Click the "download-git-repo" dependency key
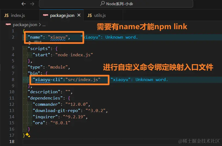222x146 pixels. (x=57, y=110)
